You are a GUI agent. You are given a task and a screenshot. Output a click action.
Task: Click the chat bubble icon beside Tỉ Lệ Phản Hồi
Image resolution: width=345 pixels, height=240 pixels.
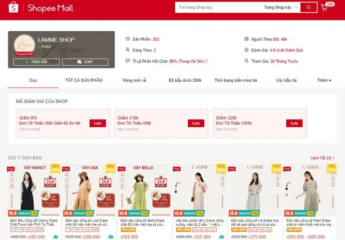pos(128,60)
